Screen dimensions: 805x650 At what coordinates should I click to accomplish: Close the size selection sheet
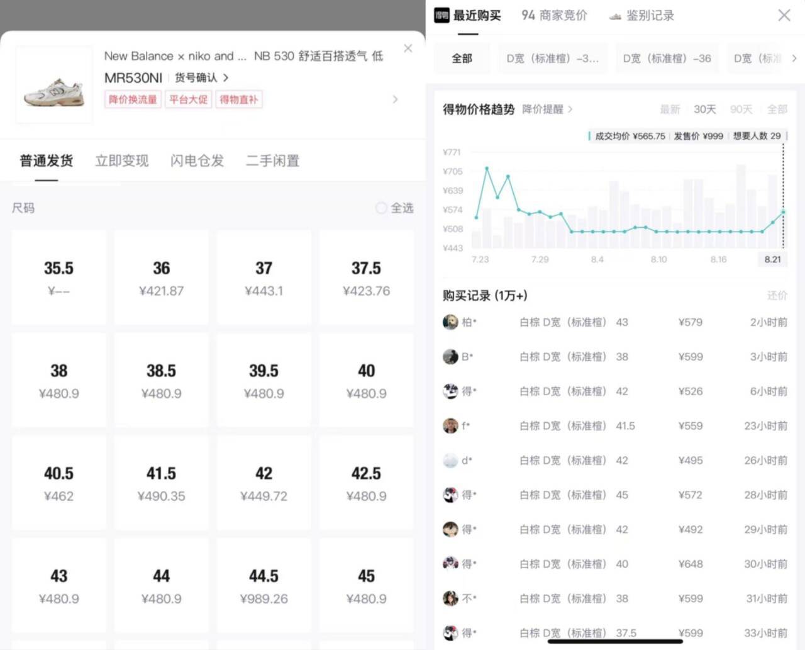click(x=408, y=48)
